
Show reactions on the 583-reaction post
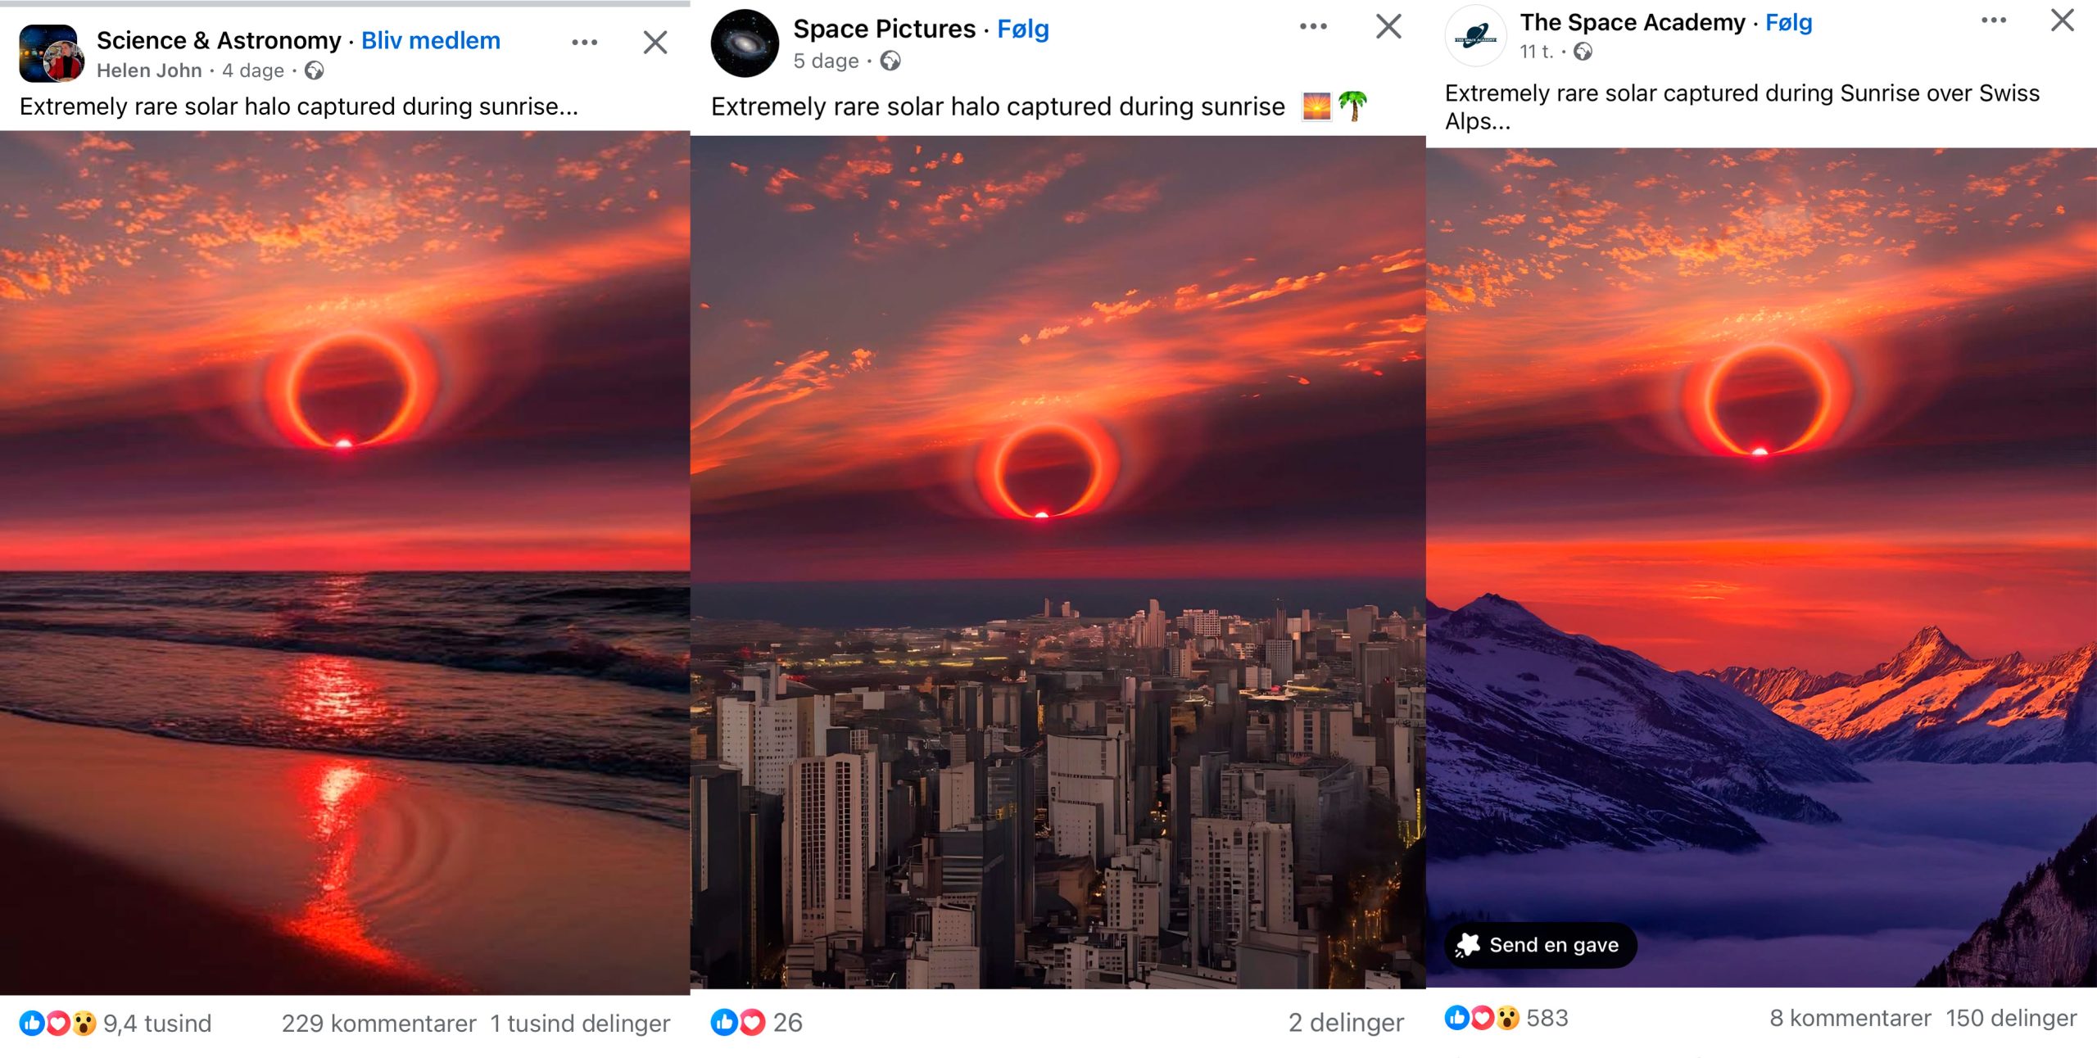pos(1481,1018)
